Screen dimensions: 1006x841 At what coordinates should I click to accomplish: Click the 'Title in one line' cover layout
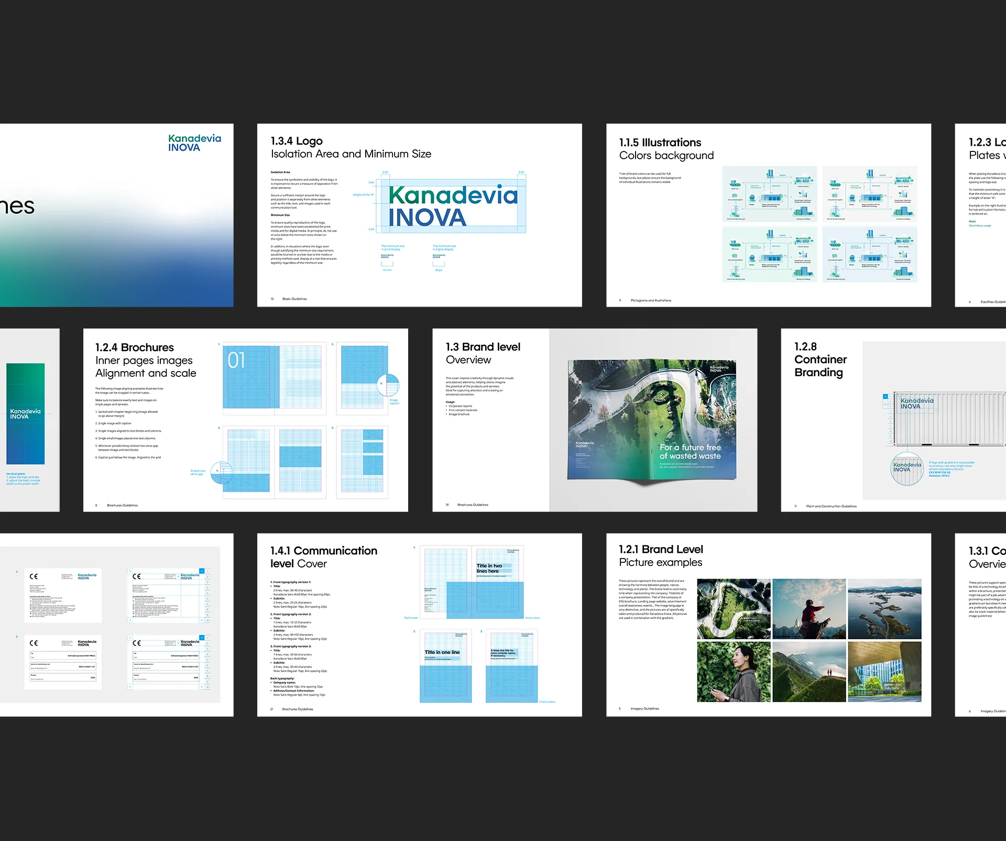click(x=445, y=665)
